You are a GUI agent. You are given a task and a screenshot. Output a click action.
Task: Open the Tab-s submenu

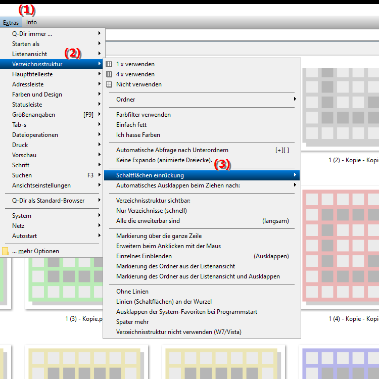52,125
